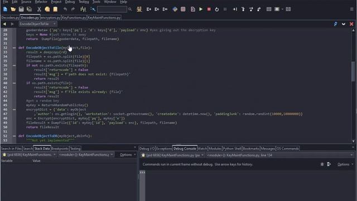The height and width of the screenshot is (201, 357).
Task: Open Stack Data process selector dropdown
Action: (x=29, y=155)
